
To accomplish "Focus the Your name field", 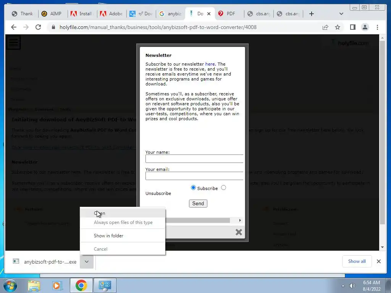I will [194, 159].
